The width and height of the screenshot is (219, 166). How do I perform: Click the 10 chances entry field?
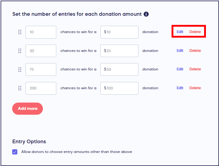tap(41, 32)
